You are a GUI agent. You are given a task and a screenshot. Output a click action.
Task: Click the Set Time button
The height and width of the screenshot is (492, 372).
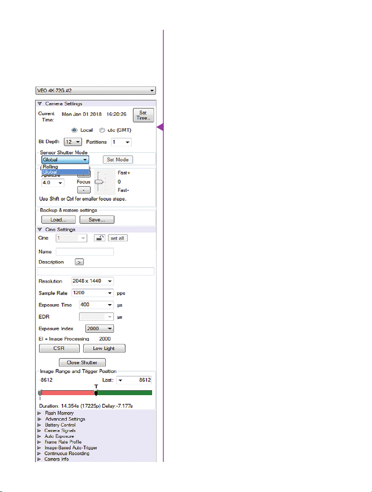point(143,115)
